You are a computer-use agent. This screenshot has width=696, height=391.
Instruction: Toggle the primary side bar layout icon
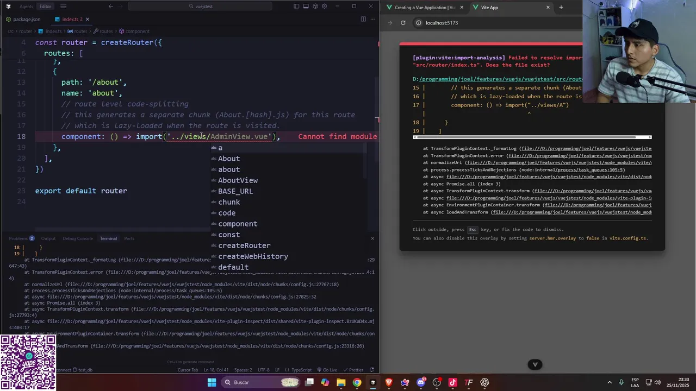coord(296,7)
